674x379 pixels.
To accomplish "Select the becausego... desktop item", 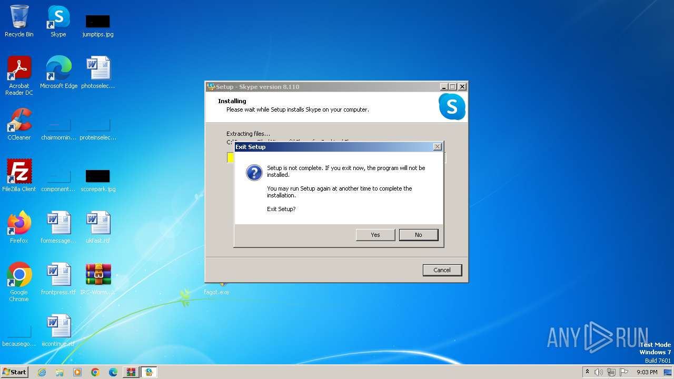I will [x=19, y=337].
